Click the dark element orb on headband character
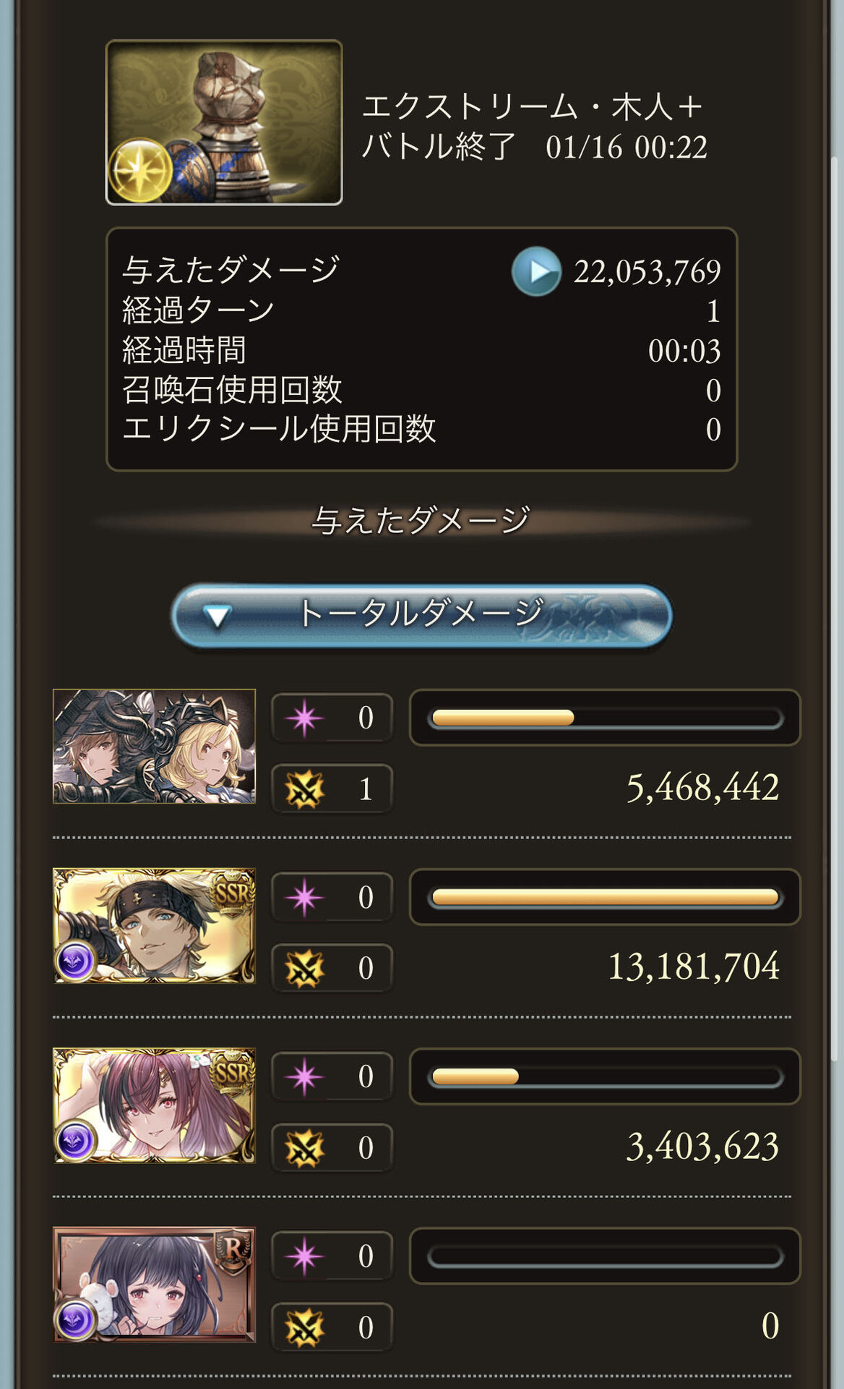Image resolution: width=844 pixels, height=1389 pixels. pyautogui.click(x=76, y=961)
